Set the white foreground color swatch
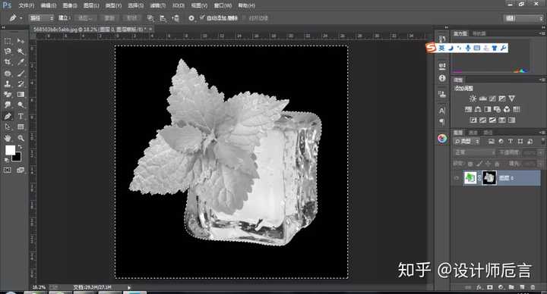The image size is (547, 294). pos(10,150)
